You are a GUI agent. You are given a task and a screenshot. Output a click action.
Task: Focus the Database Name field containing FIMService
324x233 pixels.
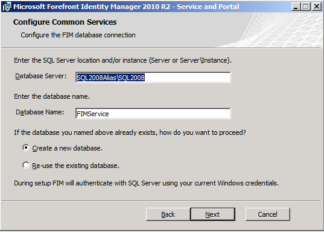(153, 114)
